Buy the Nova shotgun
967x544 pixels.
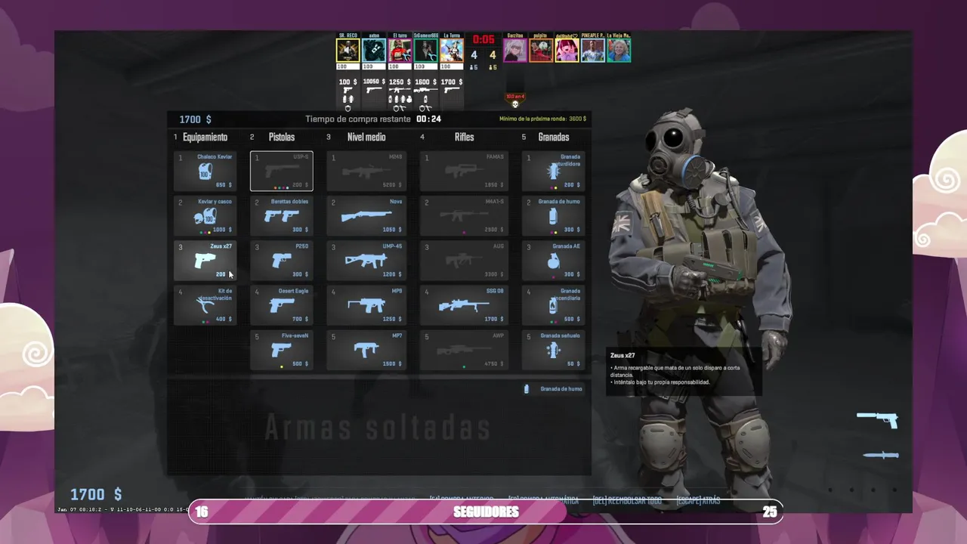[366, 216]
